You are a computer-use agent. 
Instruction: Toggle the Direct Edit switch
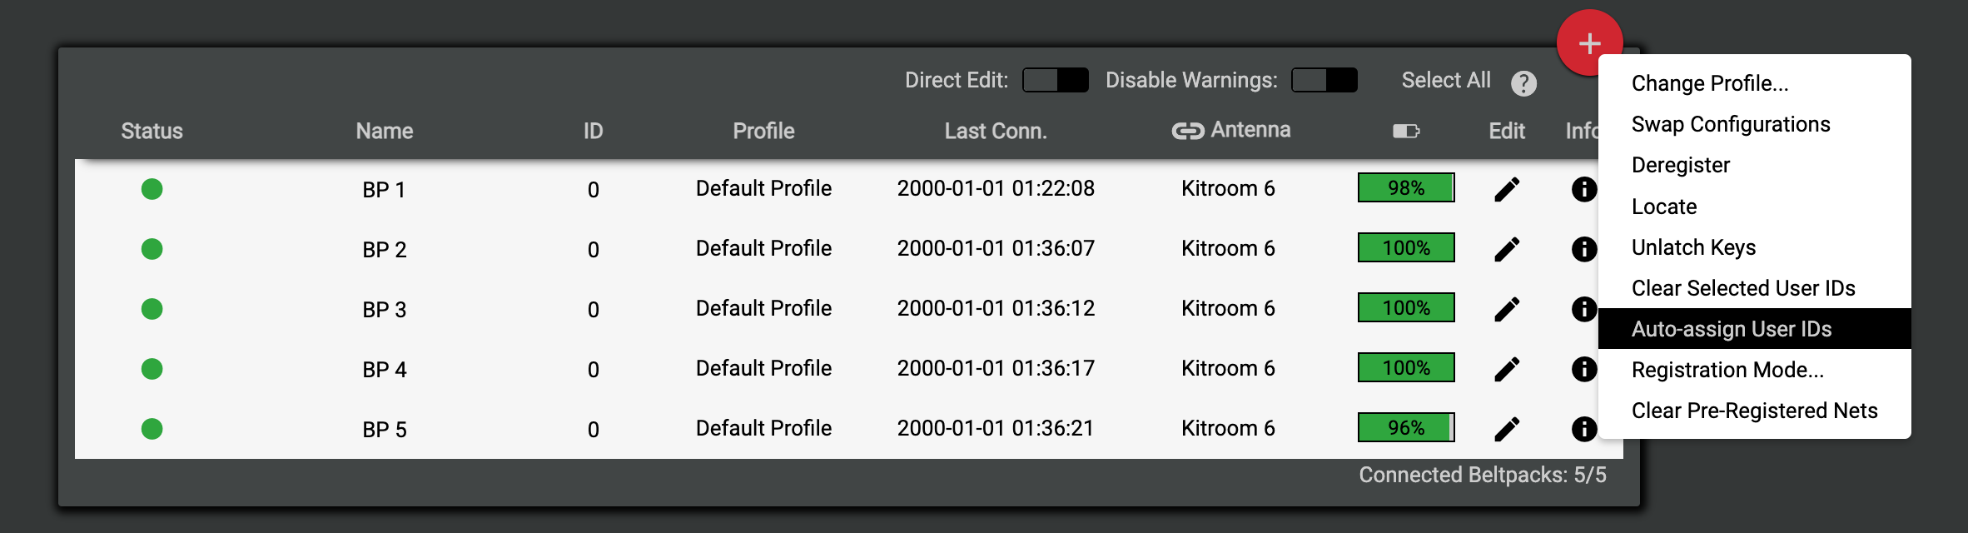click(x=1055, y=80)
